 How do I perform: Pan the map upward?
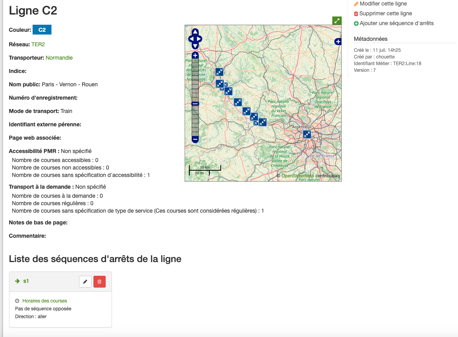[195, 32]
